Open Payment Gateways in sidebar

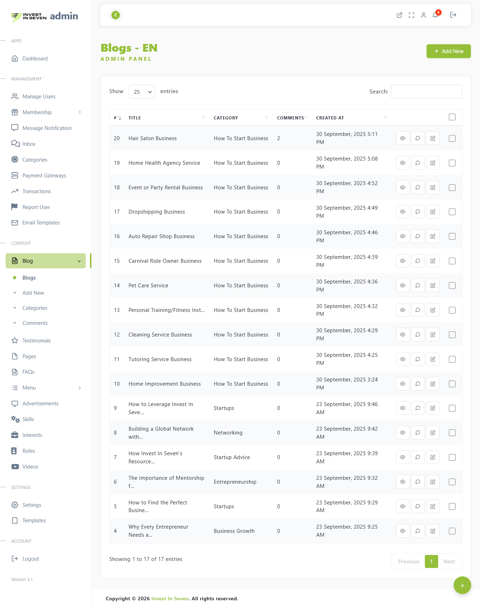click(44, 176)
